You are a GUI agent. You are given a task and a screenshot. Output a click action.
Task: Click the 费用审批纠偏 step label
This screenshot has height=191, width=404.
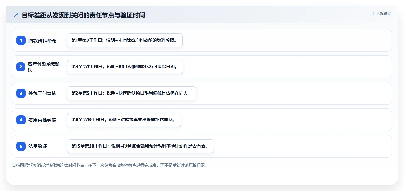pyautogui.click(x=42, y=120)
